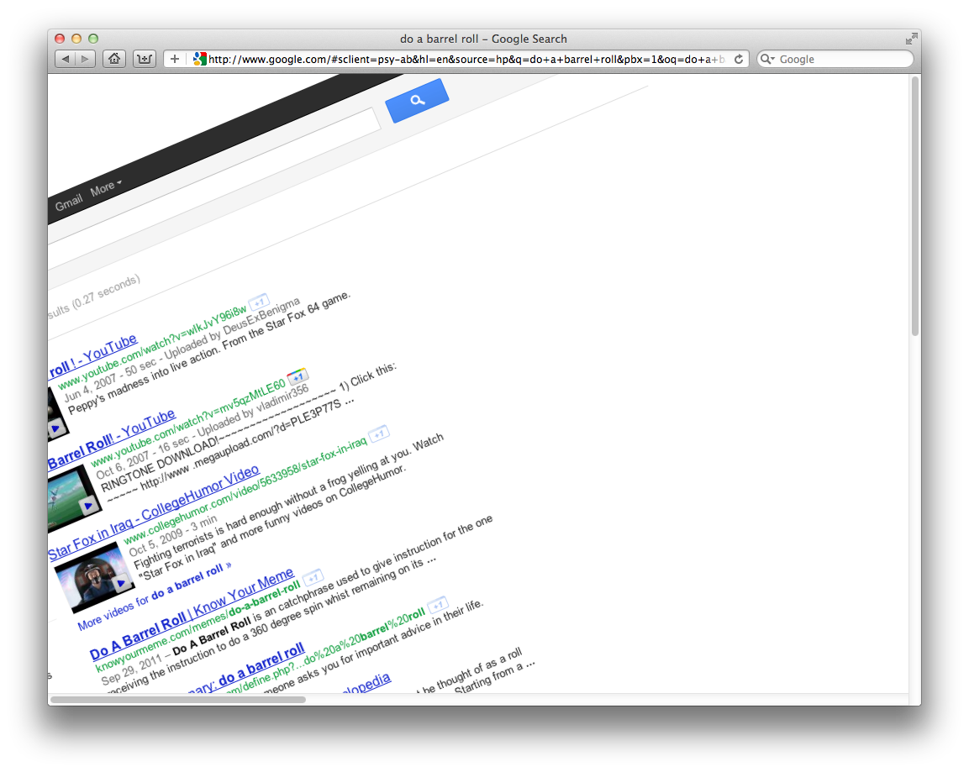Click the green www.youtube.com/watch?v=wlkJvY96i8w URL
969x772 pixels.
(152, 347)
